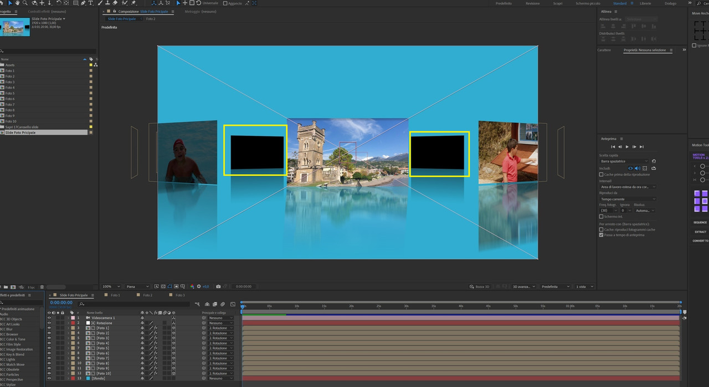Click the SEQUENCE button in Motion Tools
This screenshot has height=387, width=709.
coord(700,222)
